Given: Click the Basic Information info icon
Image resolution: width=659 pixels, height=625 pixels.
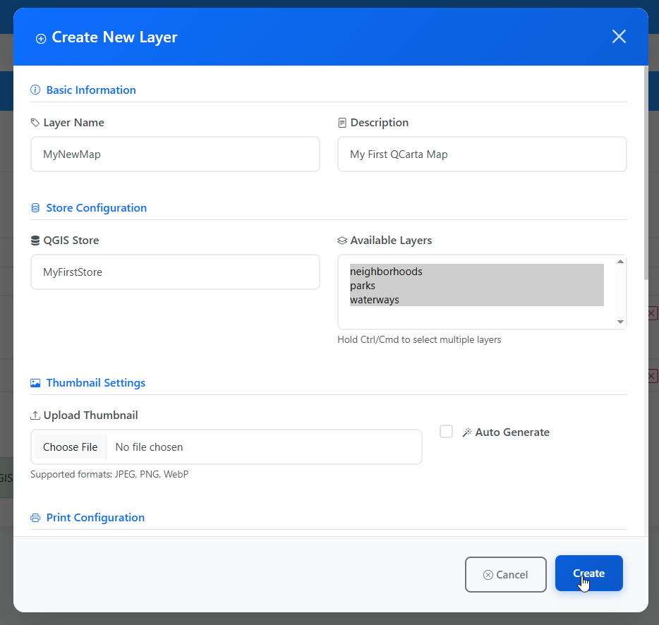Looking at the screenshot, I should (x=35, y=90).
